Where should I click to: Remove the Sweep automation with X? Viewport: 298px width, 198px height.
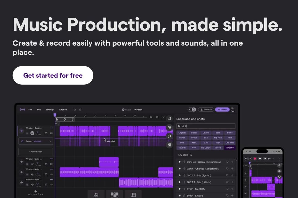click(x=50, y=141)
